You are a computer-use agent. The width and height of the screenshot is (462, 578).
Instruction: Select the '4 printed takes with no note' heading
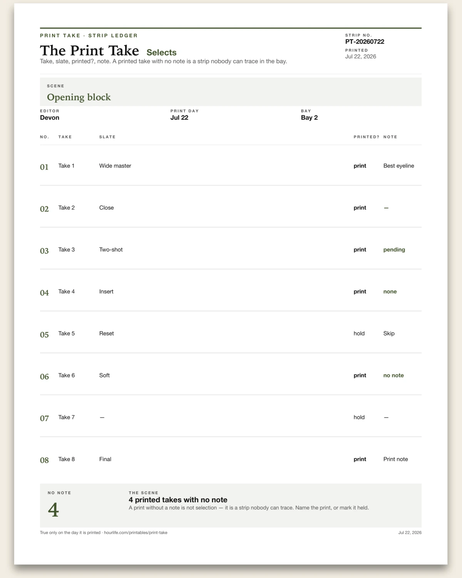pos(178,500)
